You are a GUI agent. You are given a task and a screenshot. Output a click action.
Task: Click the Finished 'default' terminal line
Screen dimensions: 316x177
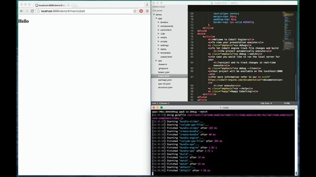coord(181,171)
